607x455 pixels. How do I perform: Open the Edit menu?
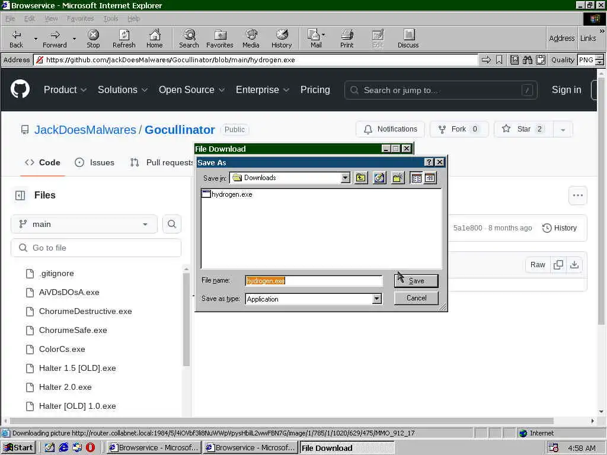[x=30, y=18]
